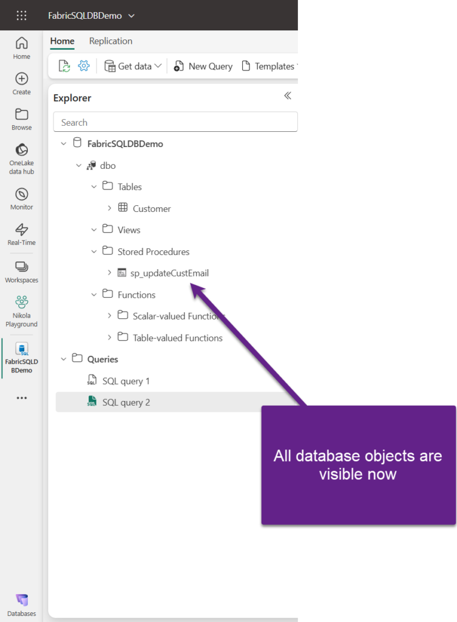
Task: Collapse the Queries folder
Action: (63, 359)
